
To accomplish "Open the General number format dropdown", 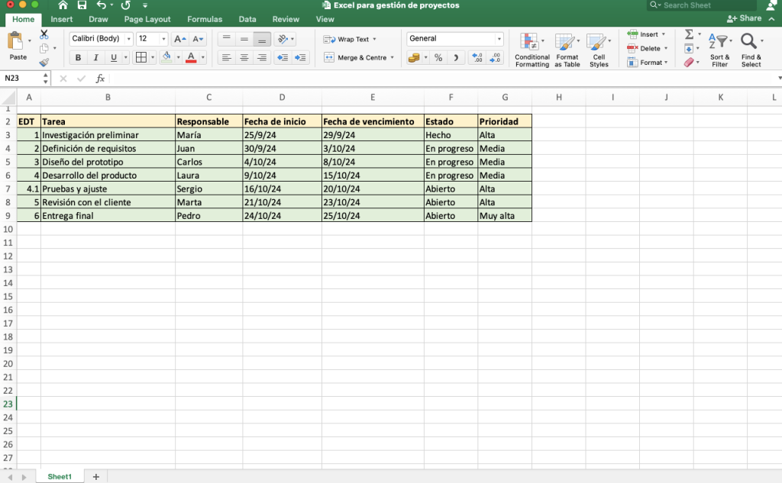I will pyautogui.click(x=455, y=39).
